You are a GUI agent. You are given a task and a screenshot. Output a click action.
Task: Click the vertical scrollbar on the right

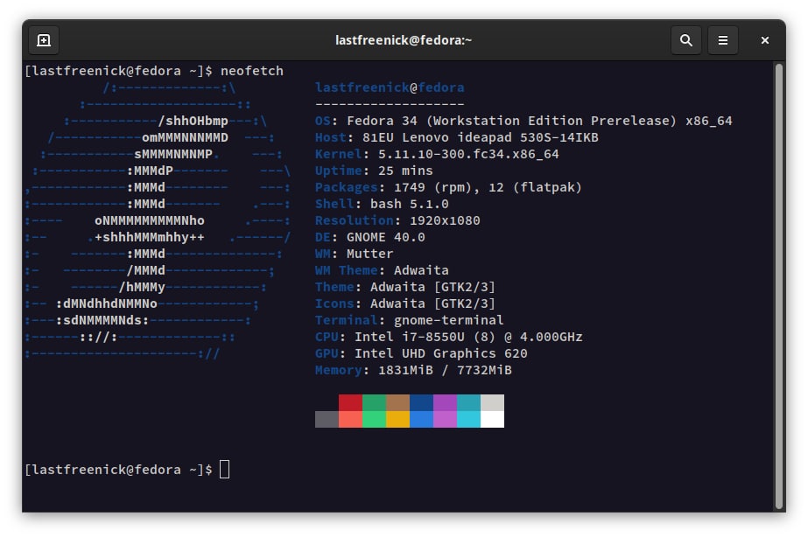(779, 286)
